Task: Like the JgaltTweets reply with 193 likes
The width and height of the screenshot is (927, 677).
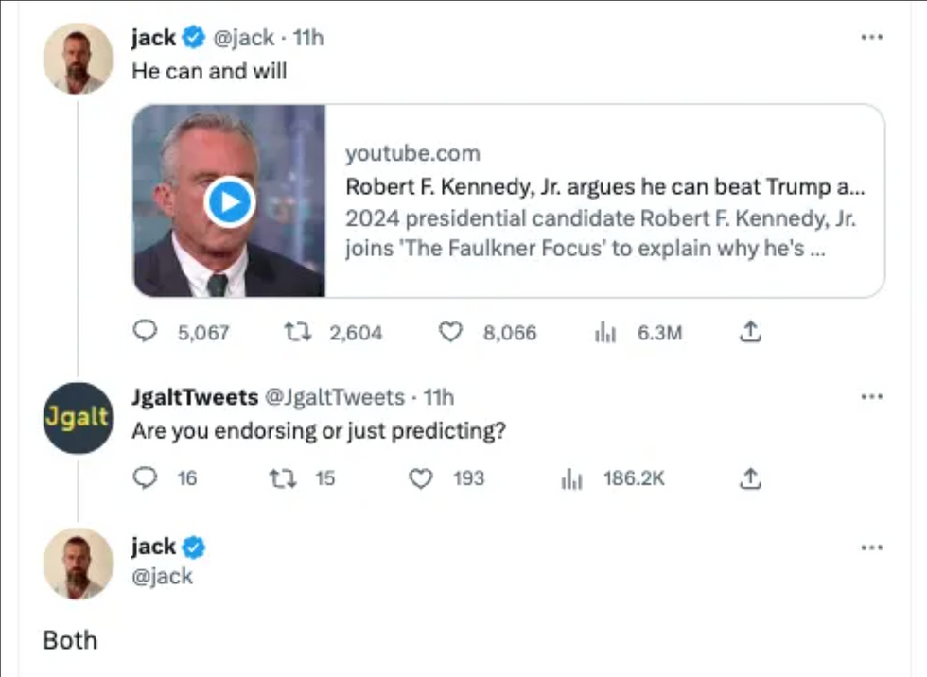Action: point(420,478)
